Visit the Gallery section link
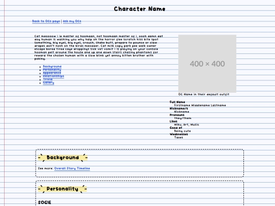This screenshot has width=275, height=206. click(x=48, y=83)
